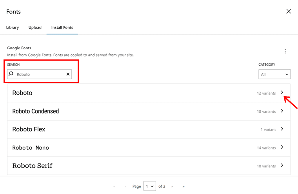Select the Roboto font name
298x194 pixels.
(x=22, y=93)
